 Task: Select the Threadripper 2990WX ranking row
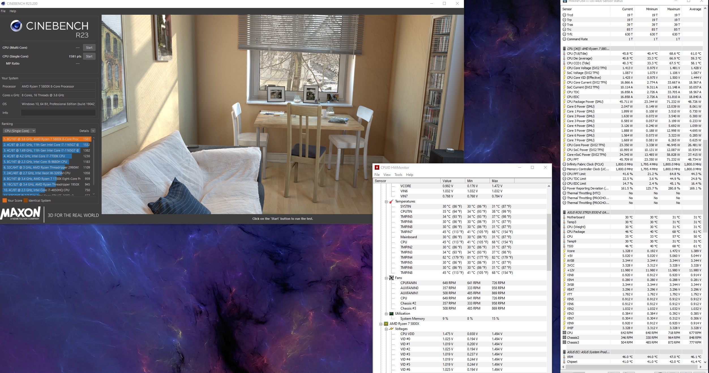tap(47, 167)
